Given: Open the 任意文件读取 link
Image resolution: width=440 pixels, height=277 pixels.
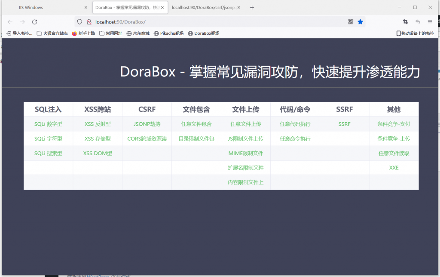Looking at the screenshot, I should coord(394,153).
